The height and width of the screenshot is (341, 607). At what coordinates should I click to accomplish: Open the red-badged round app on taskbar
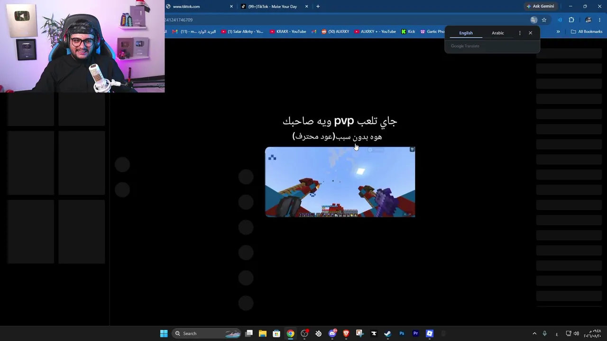point(304,333)
